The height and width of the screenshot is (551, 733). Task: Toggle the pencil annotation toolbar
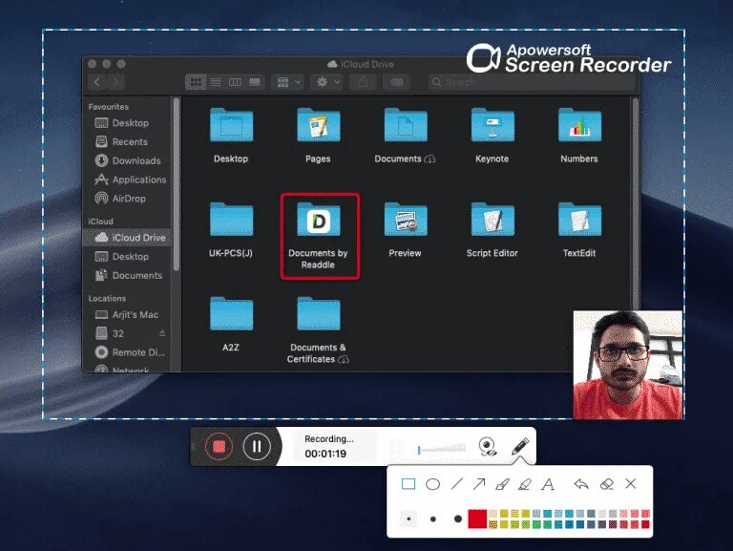tap(520, 446)
